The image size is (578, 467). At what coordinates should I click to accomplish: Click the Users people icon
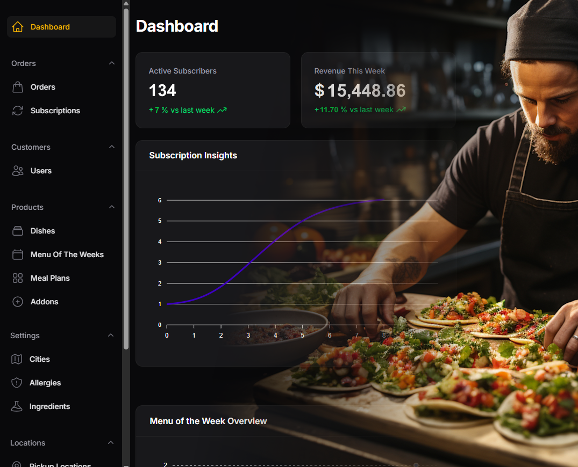[x=18, y=171]
